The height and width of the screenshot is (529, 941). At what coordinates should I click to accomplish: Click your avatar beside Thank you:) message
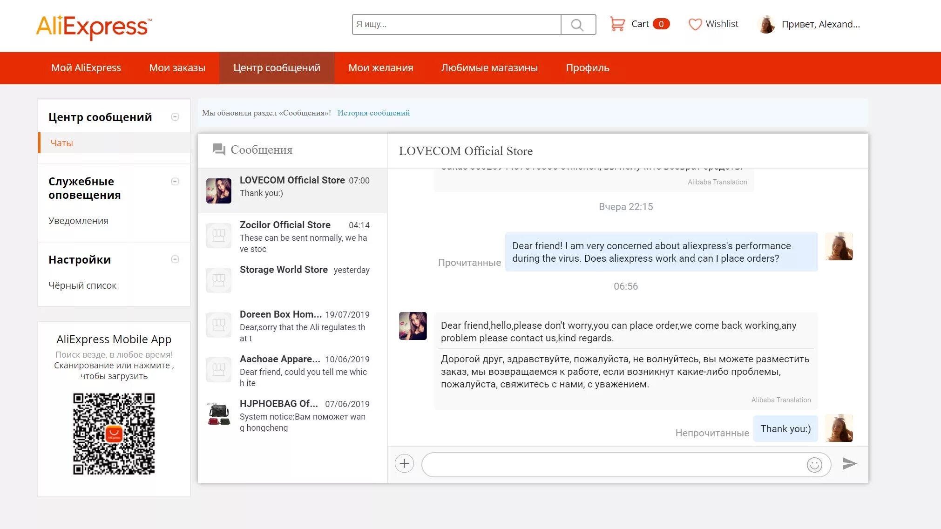[x=839, y=428]
